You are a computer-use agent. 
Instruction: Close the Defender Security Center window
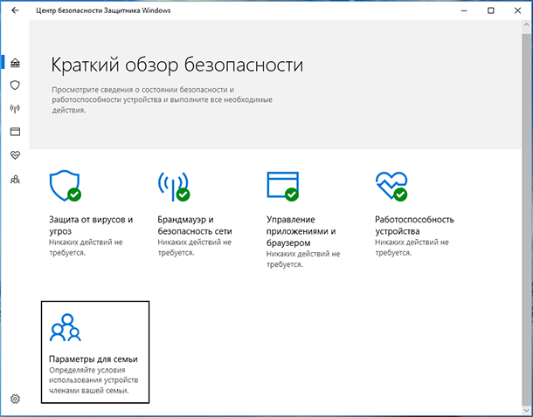517,10
